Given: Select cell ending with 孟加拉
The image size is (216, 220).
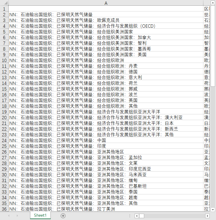Looking at the screenshot, I should (x=106, y=157).
